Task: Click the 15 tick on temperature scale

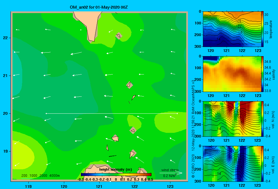Action: (266, 42)
